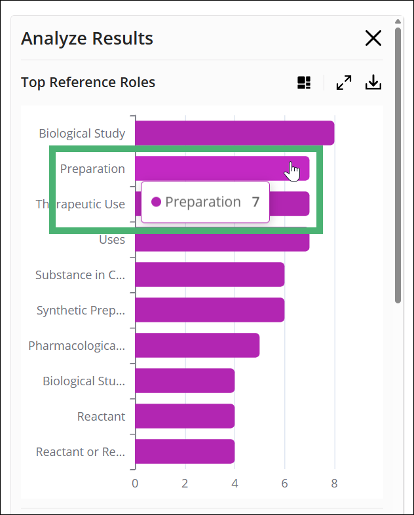Image resolution: width=414 pixels, height=515 pixels.
Task: Click the Reactant or Re... bar
Action: pos(185,451)
